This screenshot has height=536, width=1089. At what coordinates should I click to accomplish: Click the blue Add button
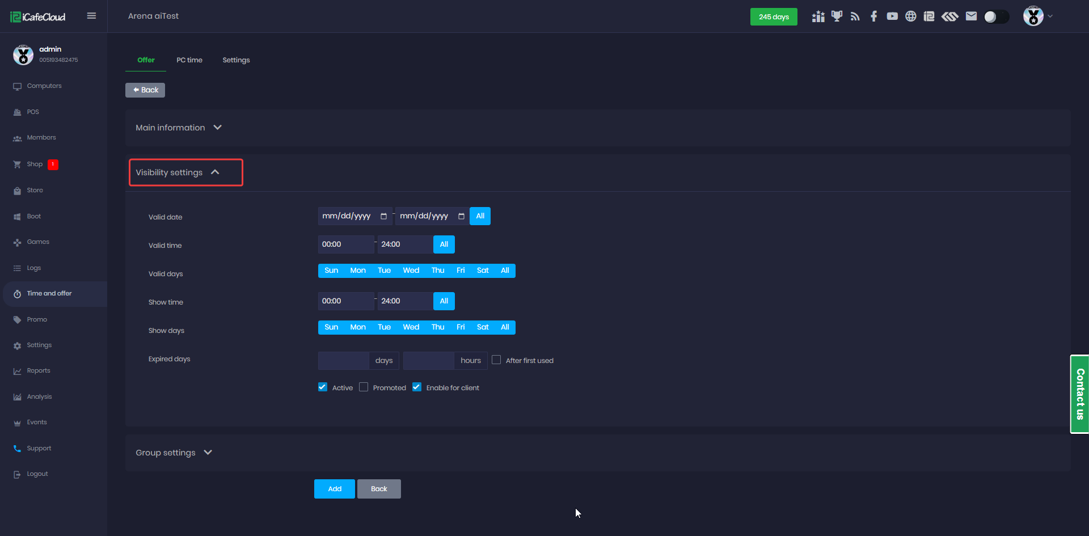335,489
